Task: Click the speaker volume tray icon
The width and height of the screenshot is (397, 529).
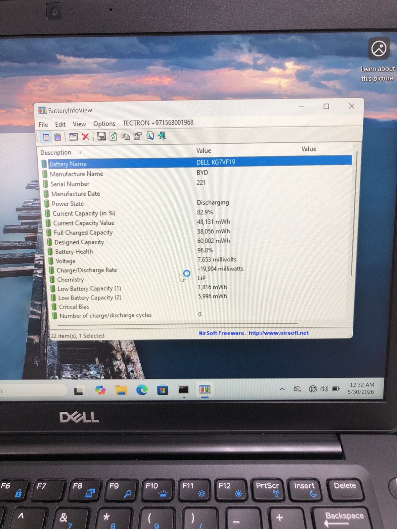Action: [324, 389]
